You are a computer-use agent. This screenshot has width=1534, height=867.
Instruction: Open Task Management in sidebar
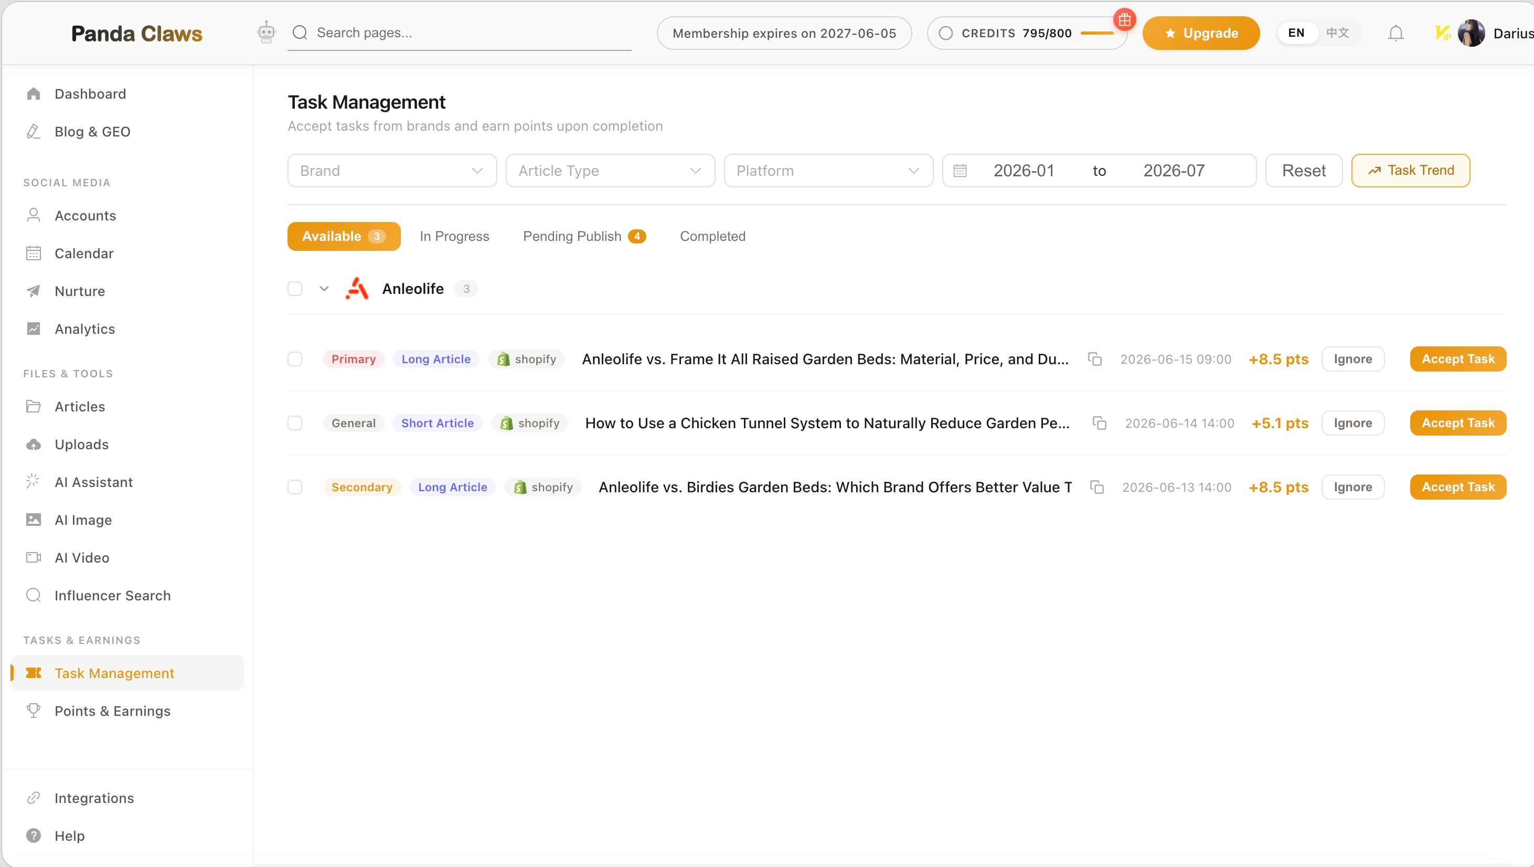[x=127, y=673]
